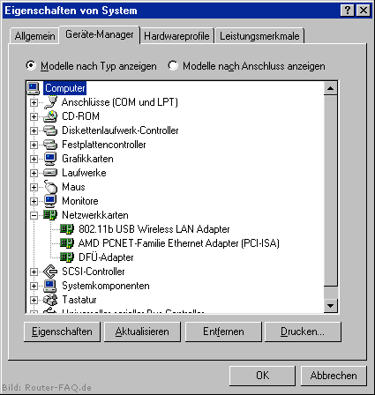Select Modelle nach Typ anzeigen radio button
Image resolution: width=375 pixels, height=395 pixels.
point(31,65)
